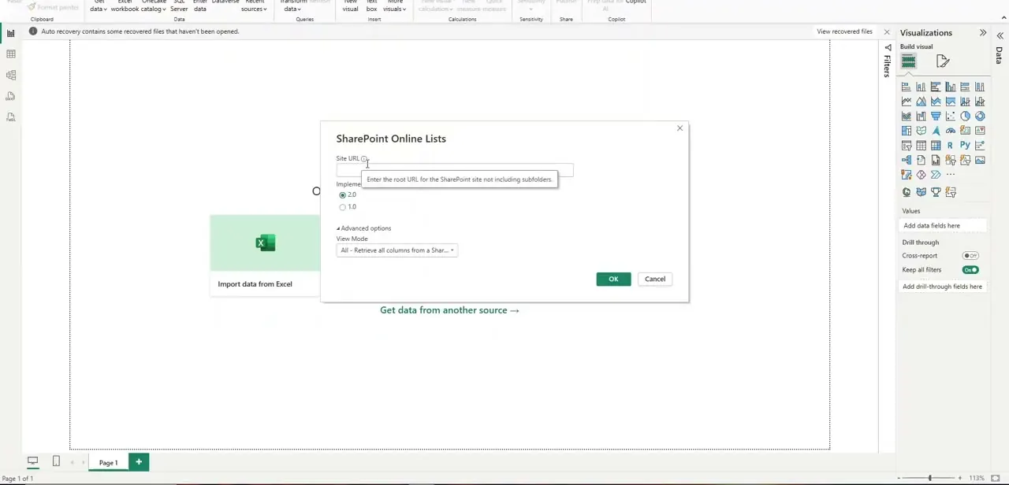This screenshot has height=485, width=1009.
Task: Open Model view from left sidebar
Action: coord(10,76)
